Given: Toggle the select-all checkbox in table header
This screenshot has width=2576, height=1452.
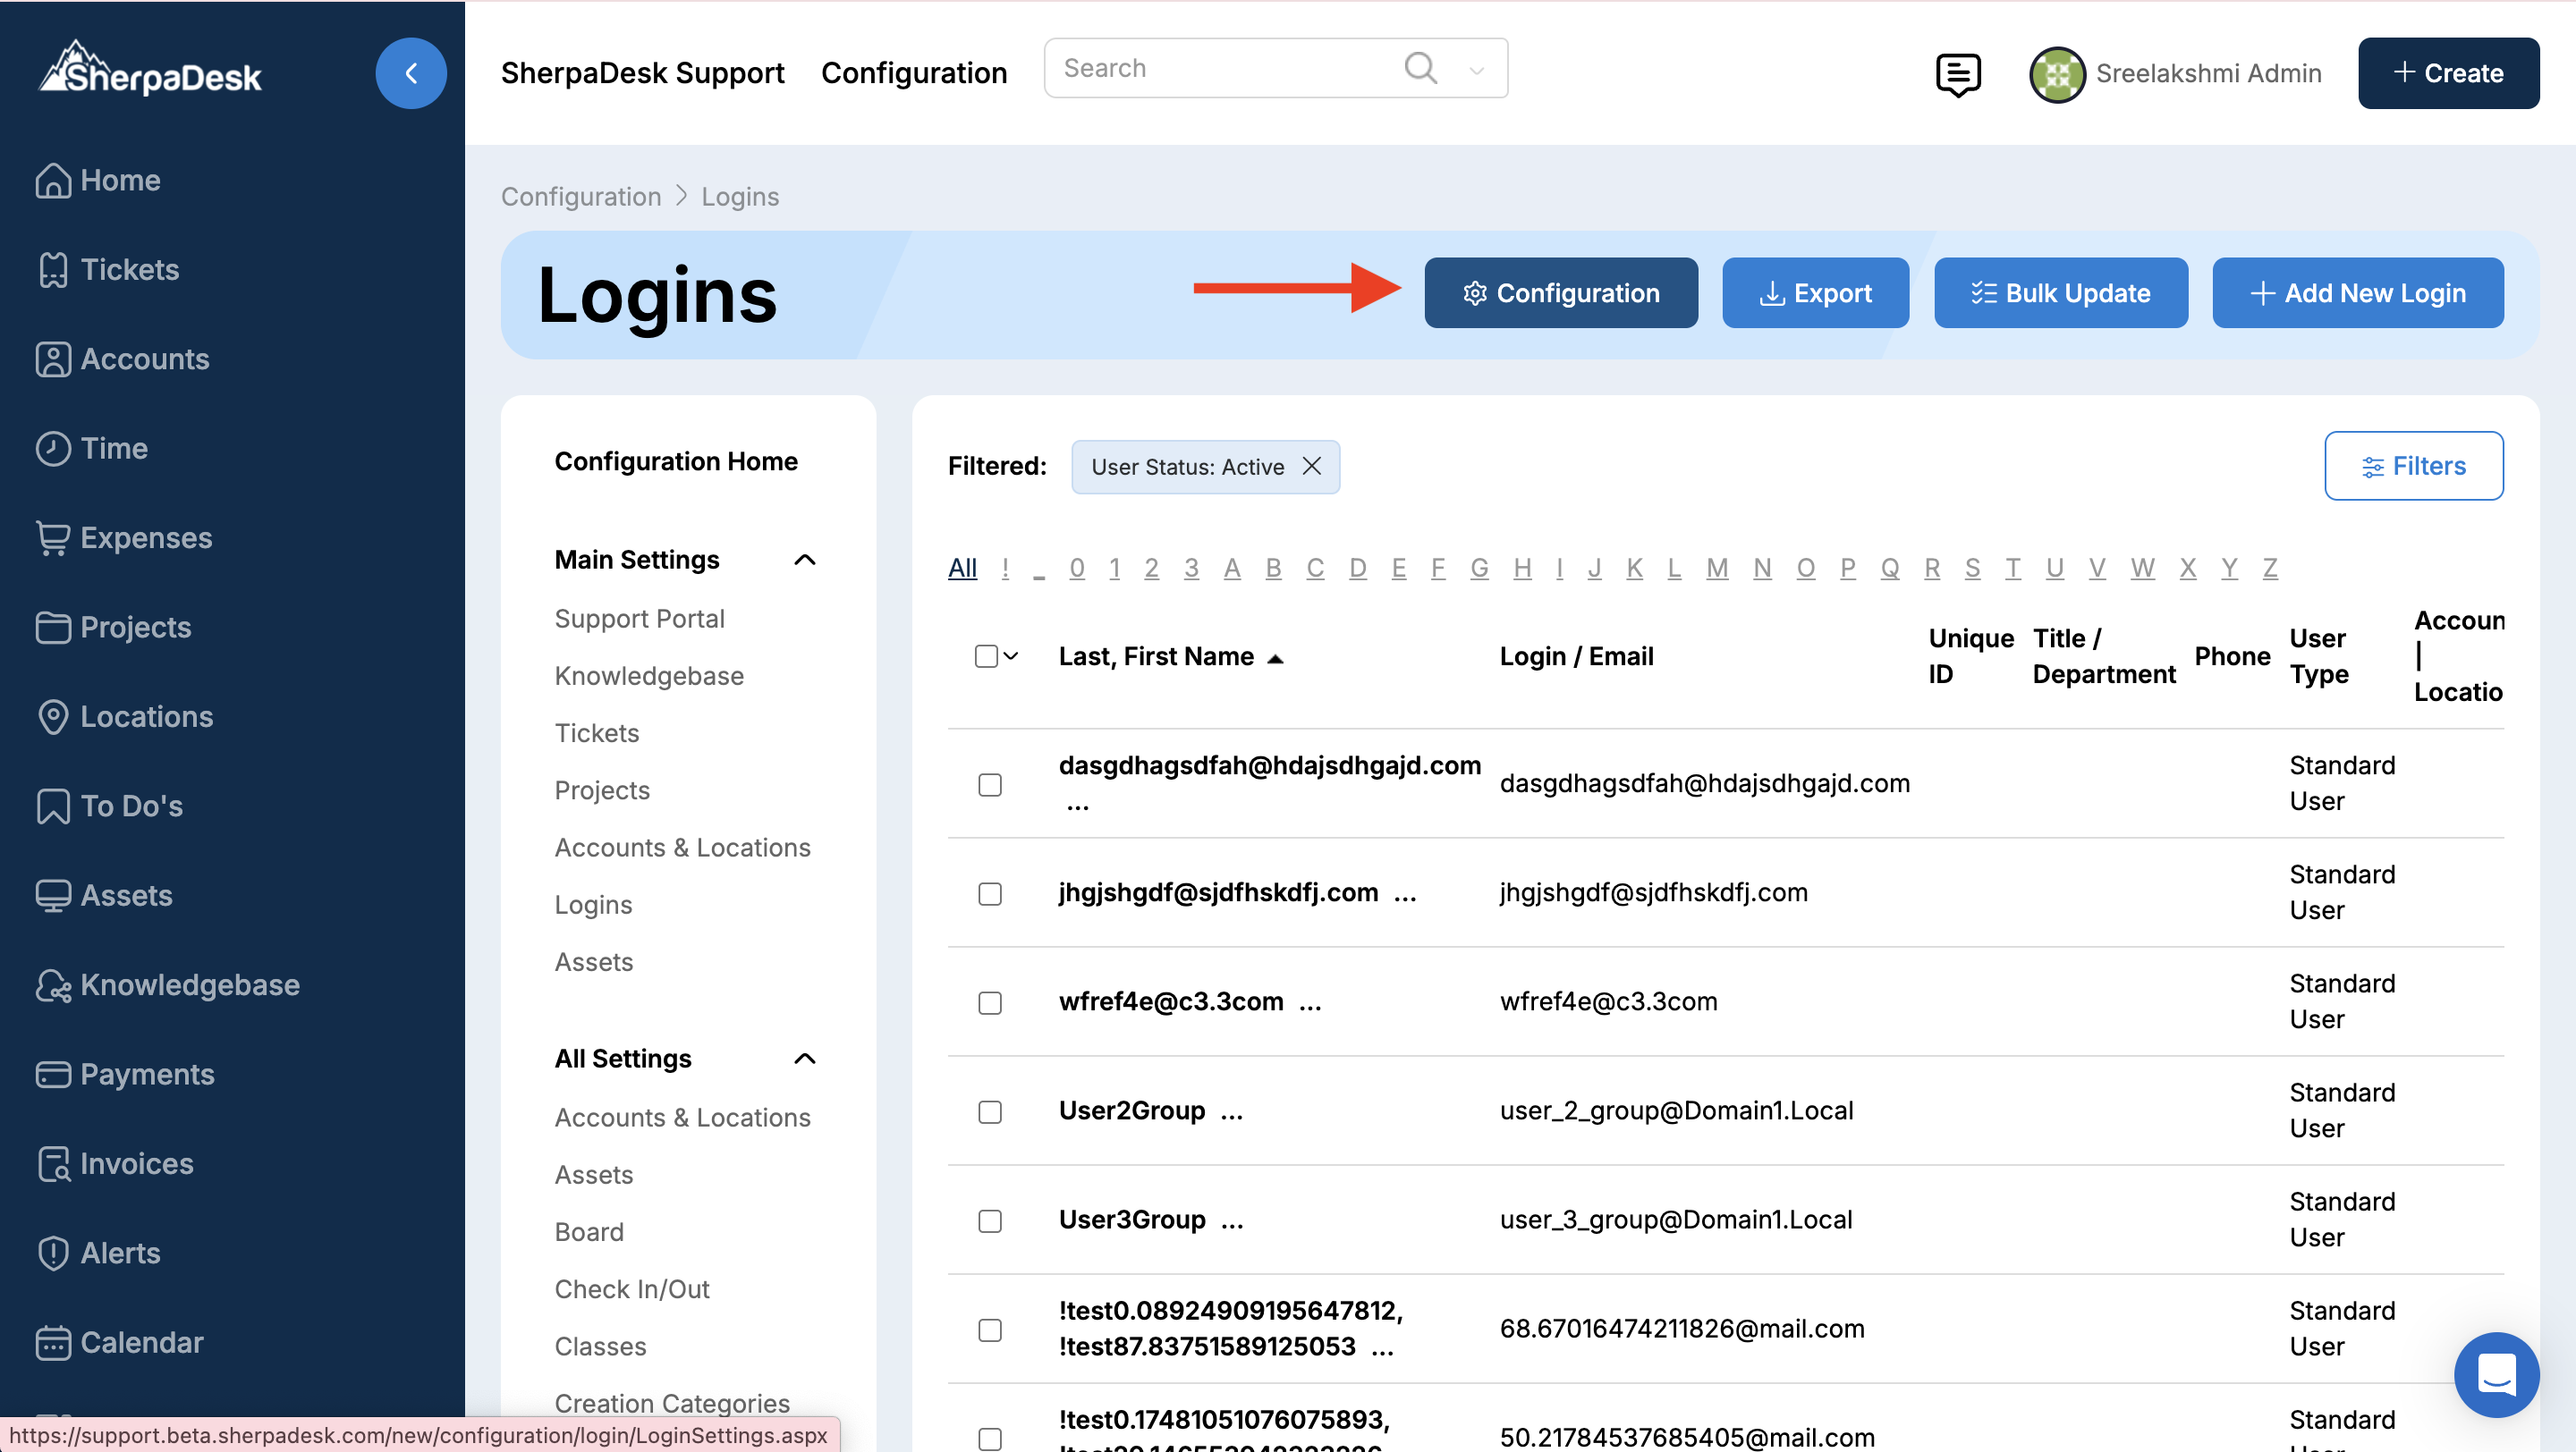Looking at the screenshot, I should (986, 656).
